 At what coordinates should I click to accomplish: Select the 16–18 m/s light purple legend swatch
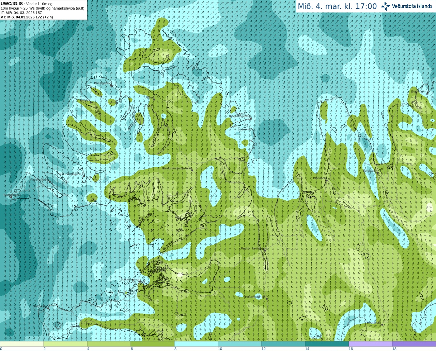coord(371,344)
